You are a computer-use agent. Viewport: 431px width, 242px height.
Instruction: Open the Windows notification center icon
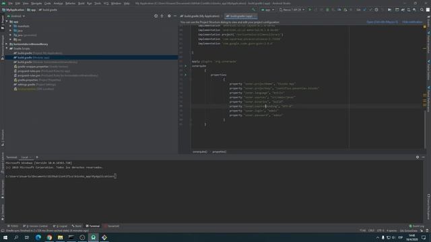[x=424, y=237]
